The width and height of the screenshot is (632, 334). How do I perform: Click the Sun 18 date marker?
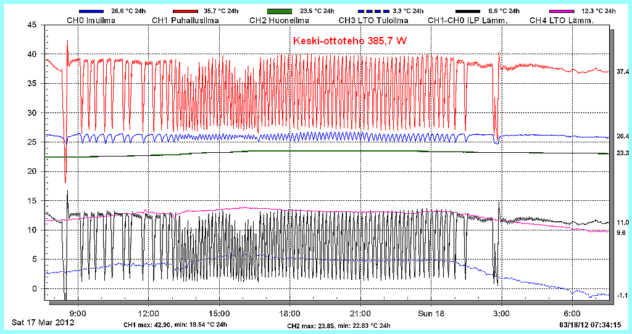point(431,313)
